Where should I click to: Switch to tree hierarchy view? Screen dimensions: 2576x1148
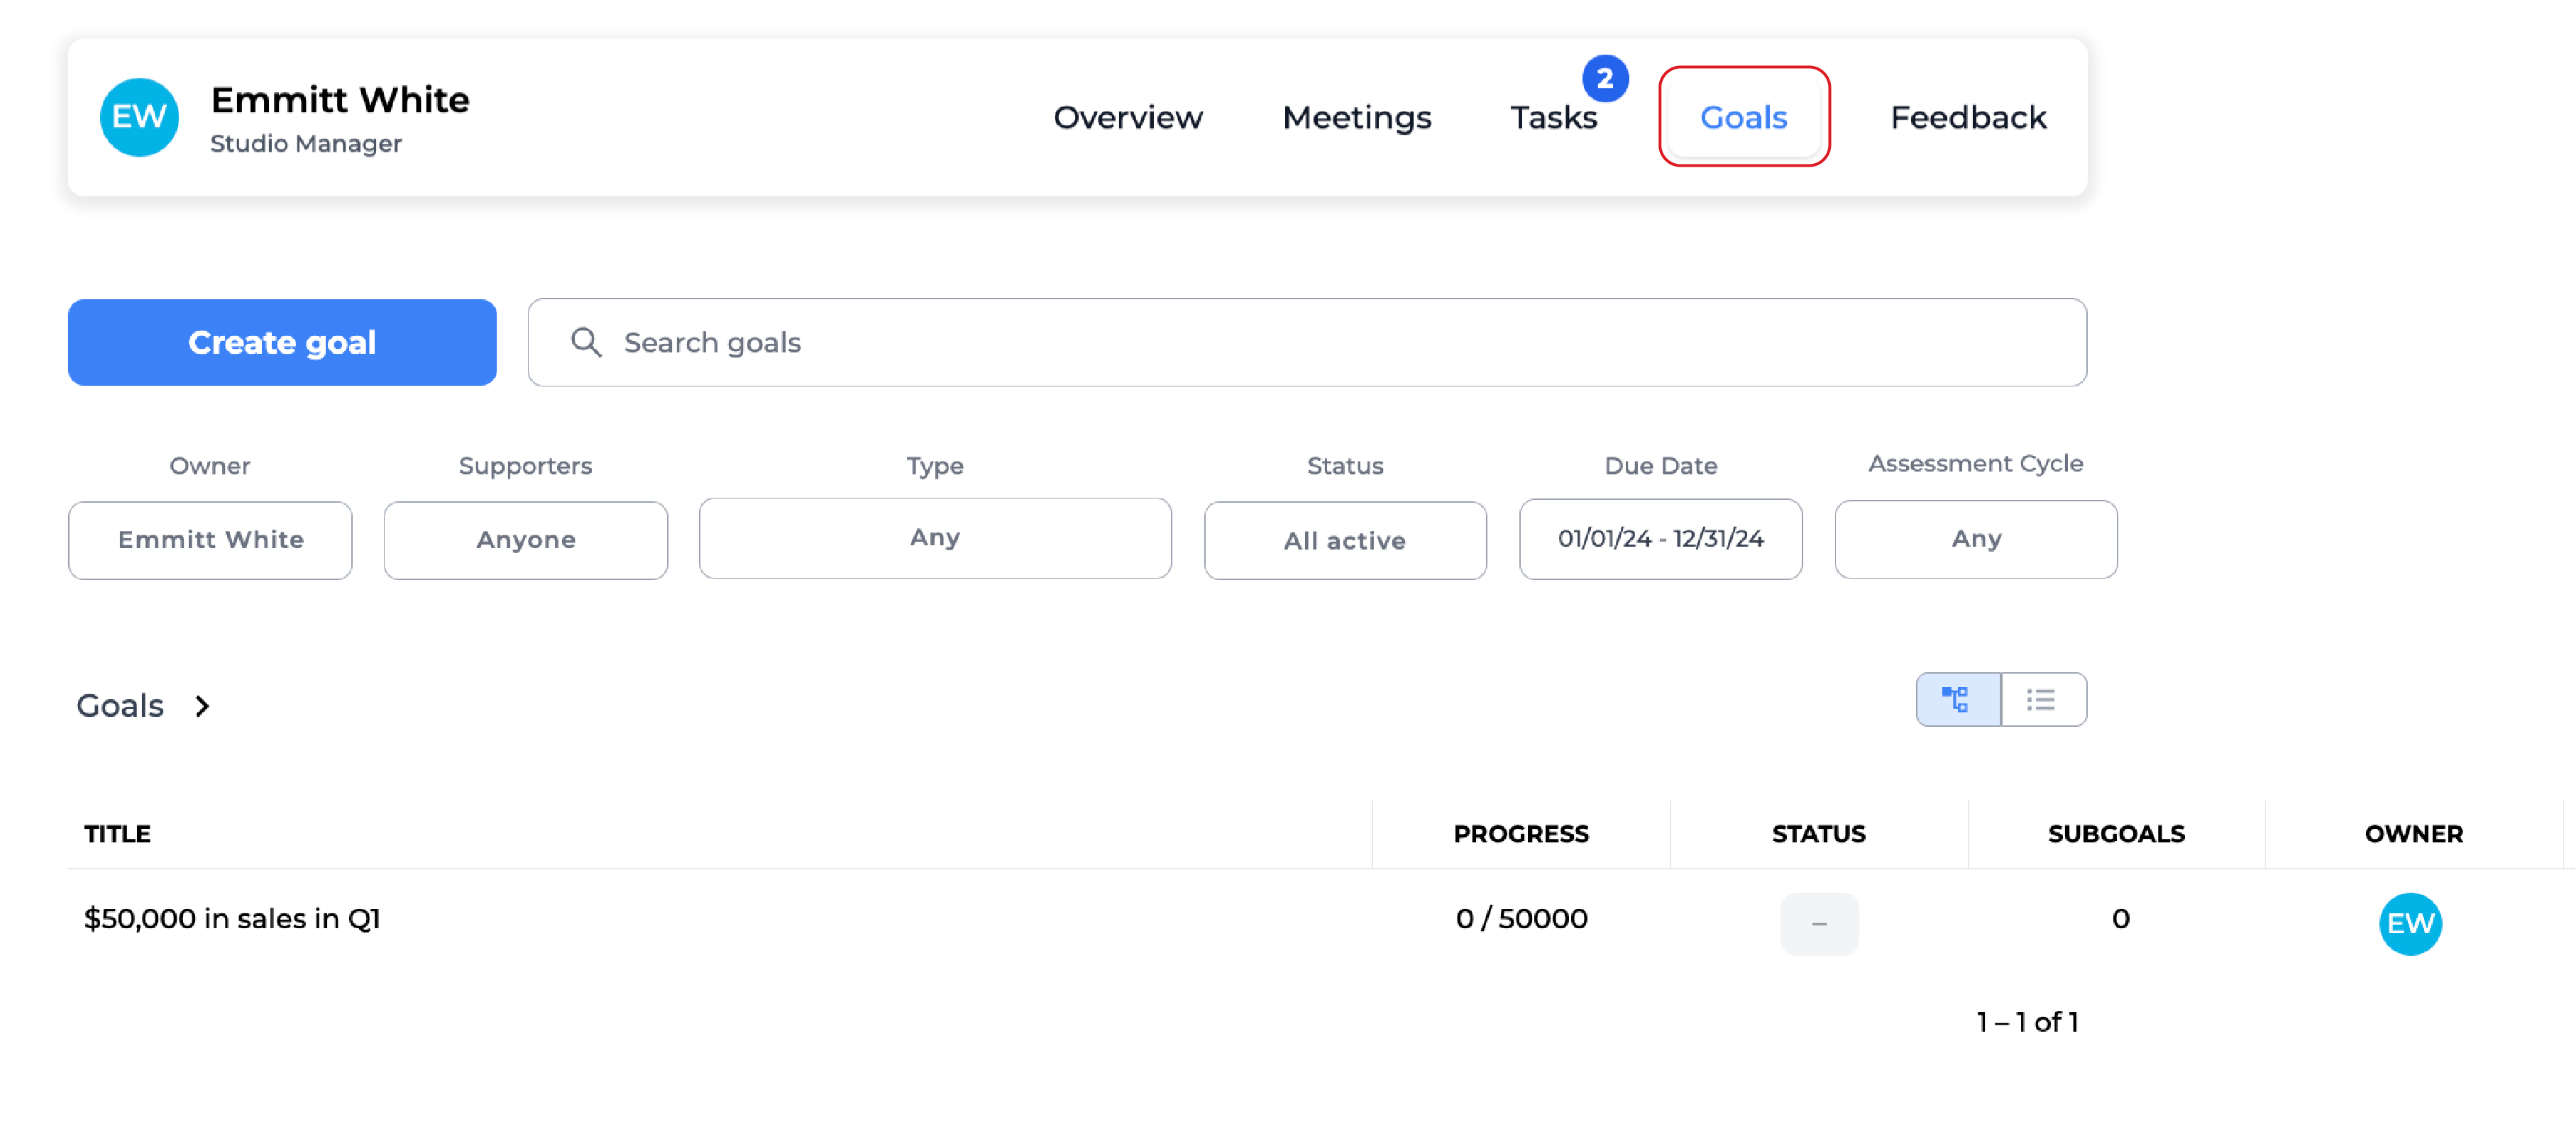1957,698
